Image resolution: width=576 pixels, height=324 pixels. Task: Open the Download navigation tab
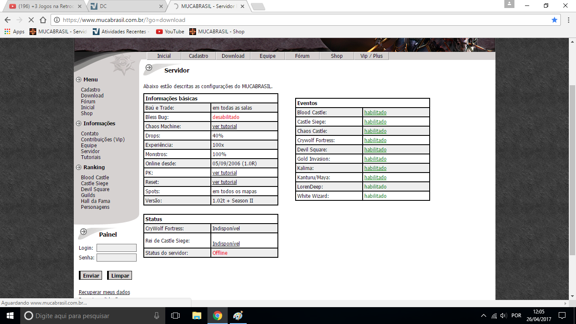click(x=233, y=56)
